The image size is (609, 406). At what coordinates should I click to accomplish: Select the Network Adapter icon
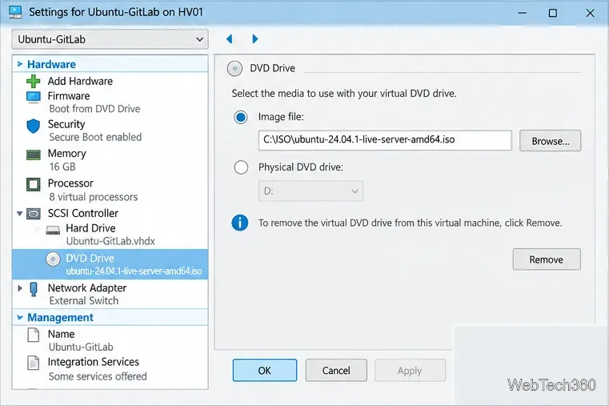pos(34,289)
